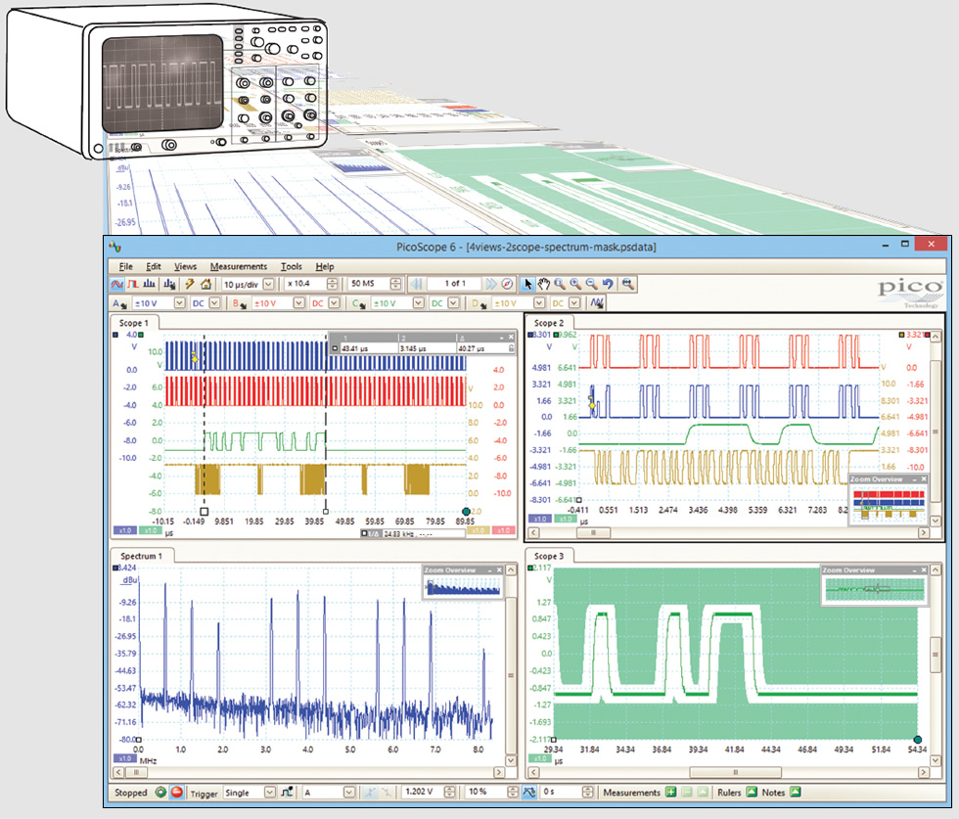Image resolution: width=959 pixels, height=819 pixels.
Task: Adjust the 50 MS samples stepper
Action: (395, 284)
